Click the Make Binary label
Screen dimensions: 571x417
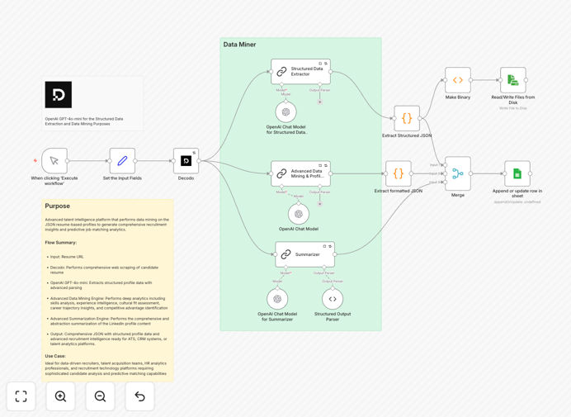pos(458,97)
